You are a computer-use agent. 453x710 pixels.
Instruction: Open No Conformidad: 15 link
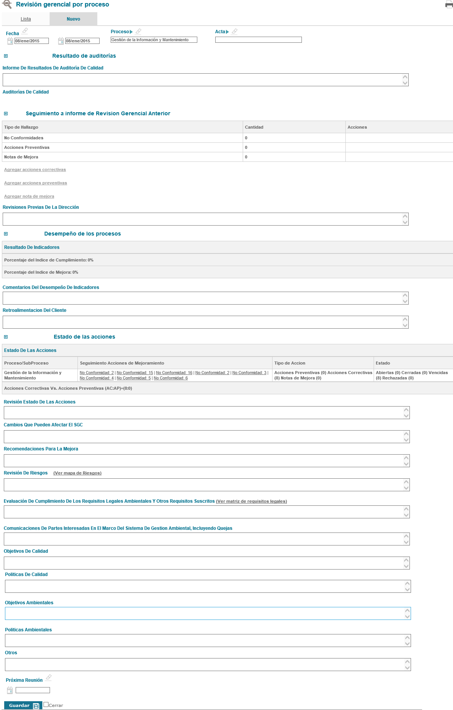coord(135,373)
